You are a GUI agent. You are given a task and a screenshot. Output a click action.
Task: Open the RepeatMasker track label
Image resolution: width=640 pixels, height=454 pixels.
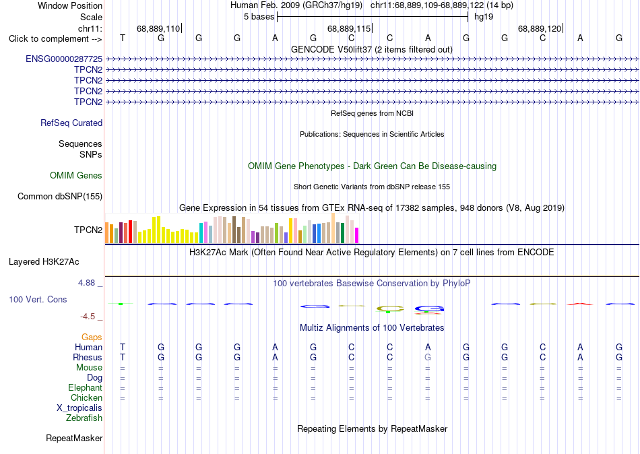pos(74,438)
